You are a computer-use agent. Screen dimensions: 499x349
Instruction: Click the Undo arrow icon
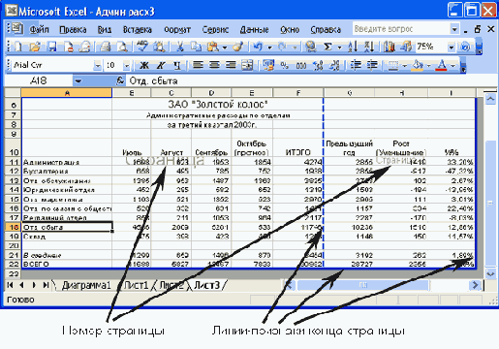(258, 48)
